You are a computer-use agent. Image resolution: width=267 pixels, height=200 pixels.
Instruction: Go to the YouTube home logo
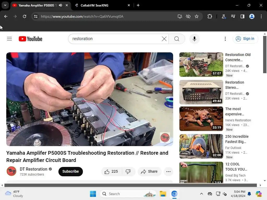coord(31,39)
